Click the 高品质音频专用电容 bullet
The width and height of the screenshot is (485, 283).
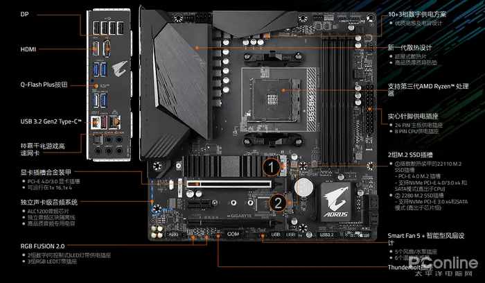[x=51, y=223]
